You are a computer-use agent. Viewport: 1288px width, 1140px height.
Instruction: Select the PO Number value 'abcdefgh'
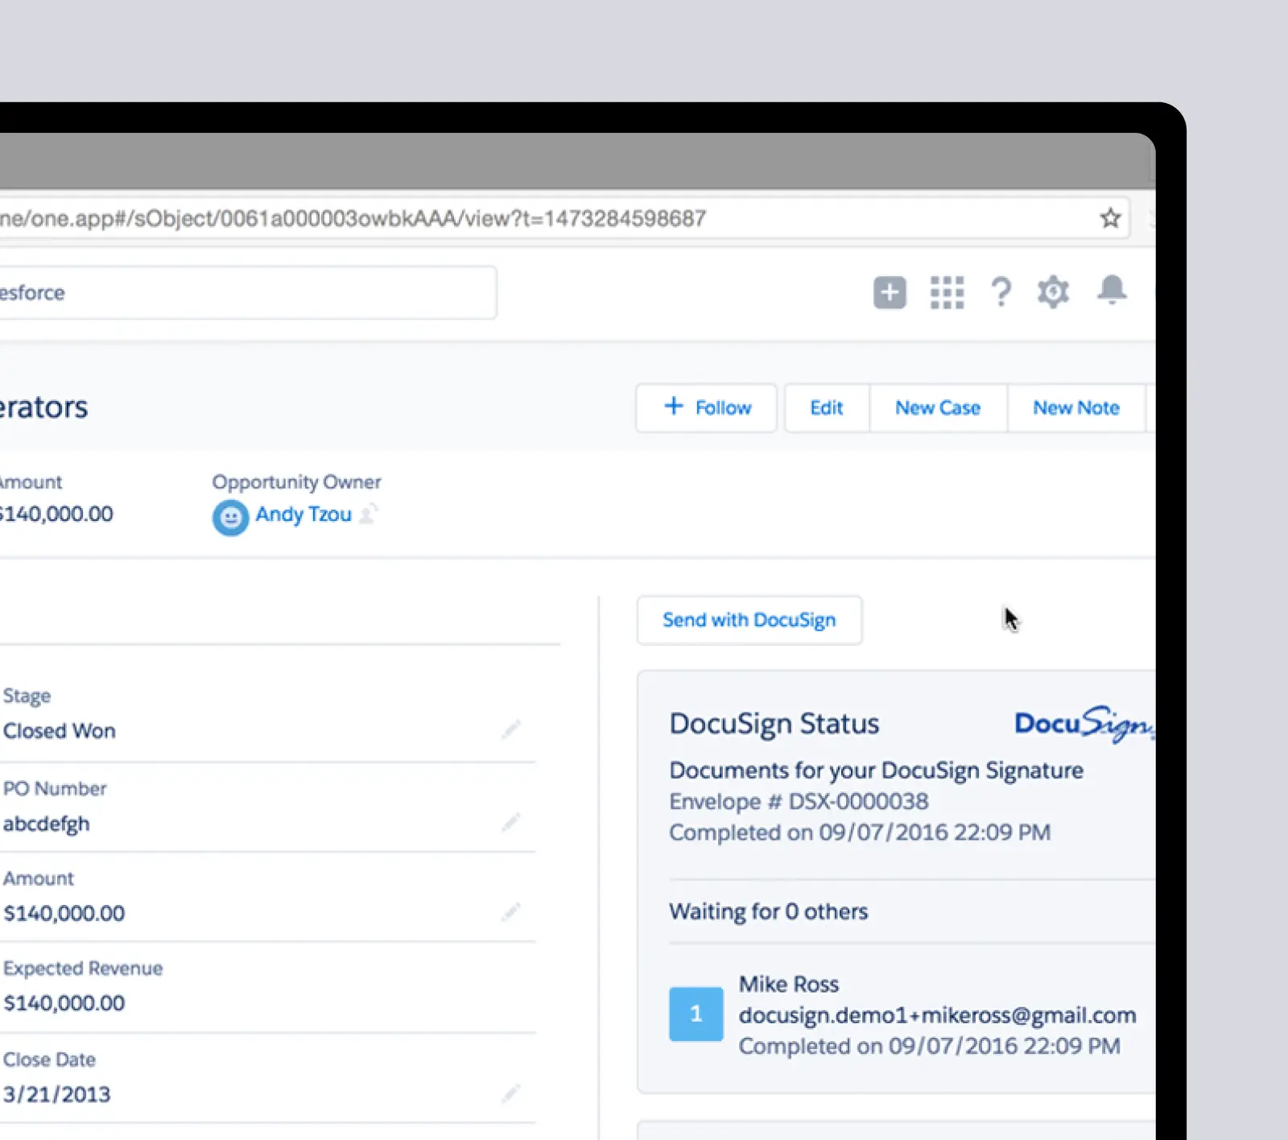pos(47,824)
